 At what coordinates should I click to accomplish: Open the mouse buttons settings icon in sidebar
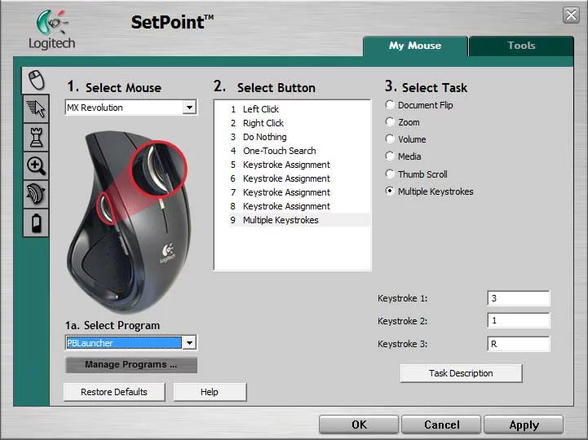[x=36, y=80]
